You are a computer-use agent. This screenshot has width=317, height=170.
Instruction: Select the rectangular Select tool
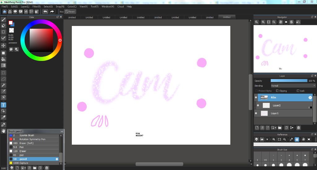(x=3, y=73)
